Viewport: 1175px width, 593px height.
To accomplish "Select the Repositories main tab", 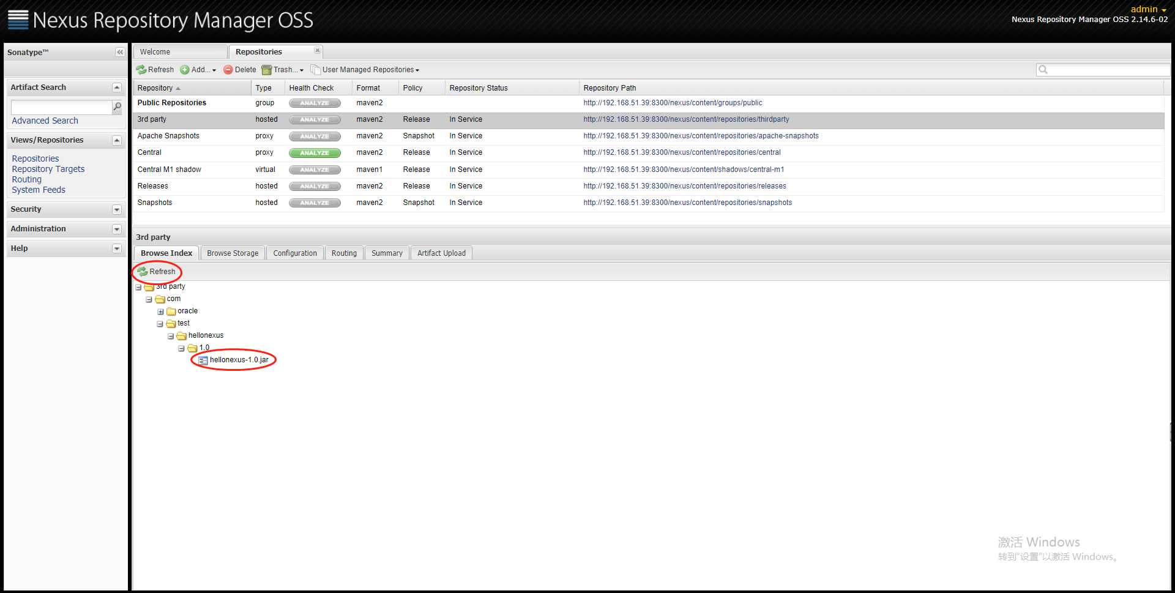I will 259,52.
